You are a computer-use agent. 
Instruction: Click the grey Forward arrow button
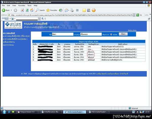15,10
